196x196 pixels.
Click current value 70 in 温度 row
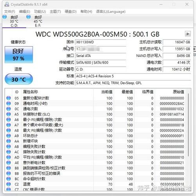click(110, 184)
